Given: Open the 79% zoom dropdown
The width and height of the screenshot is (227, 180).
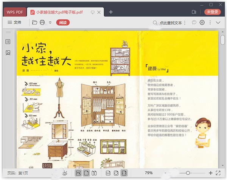Looking at the screenshot, I should [x=165, y=173].
